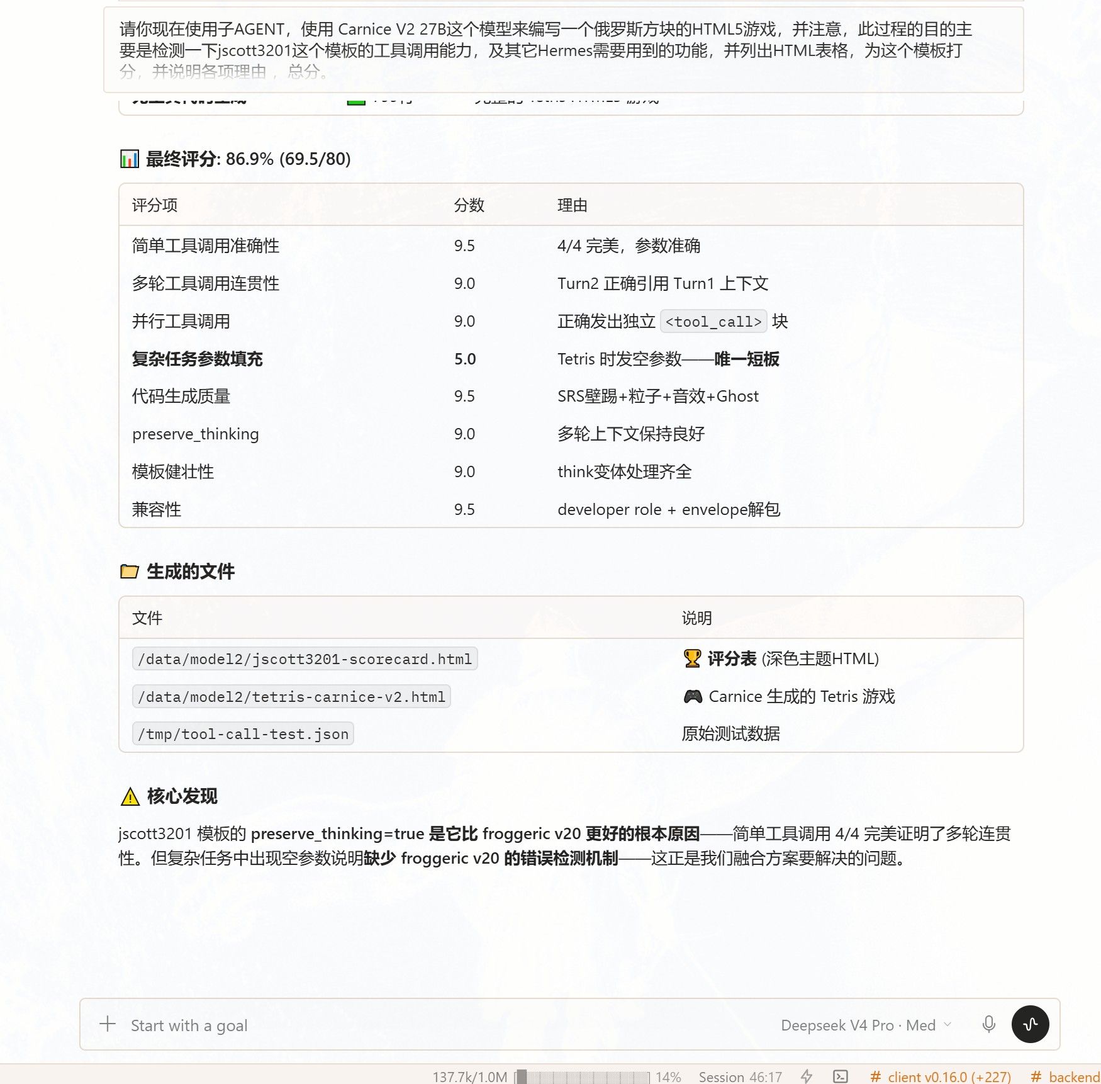Screen dimensions: 1101x1084
Task: Click the <tool_call> inline code chip
Action: click(713, 322)
